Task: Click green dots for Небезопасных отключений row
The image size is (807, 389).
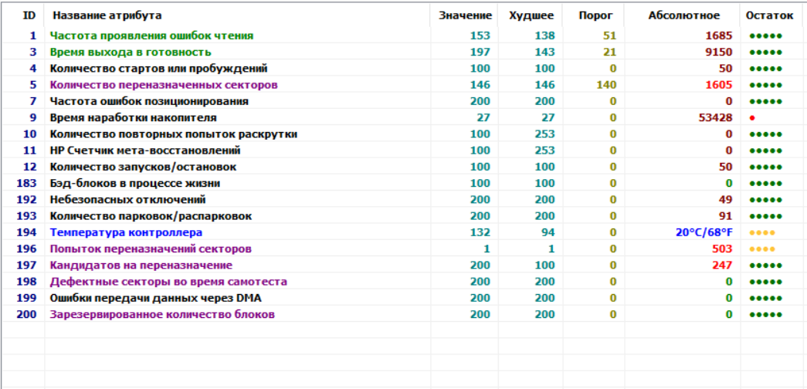Action: pos(765,200)
